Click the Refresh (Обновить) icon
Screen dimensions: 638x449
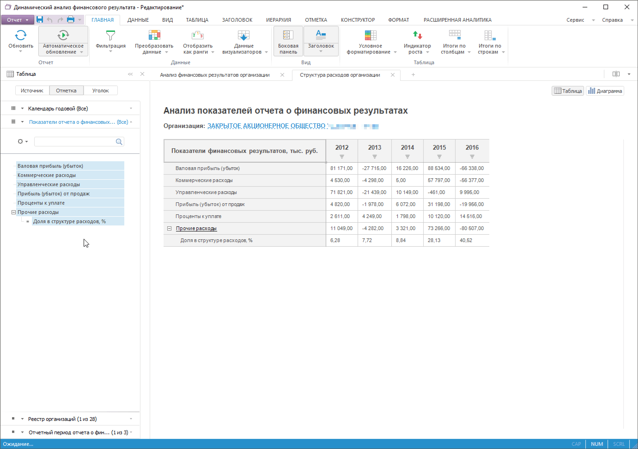21,36
